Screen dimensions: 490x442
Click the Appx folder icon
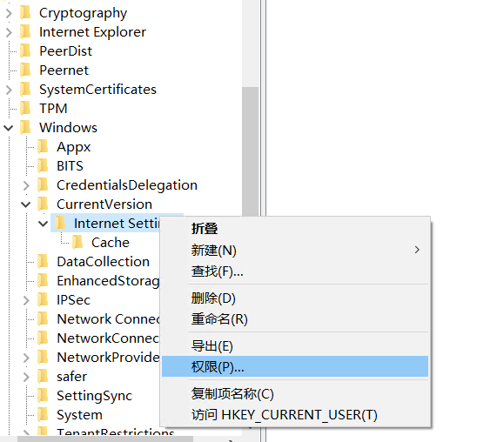coord(43,146)
